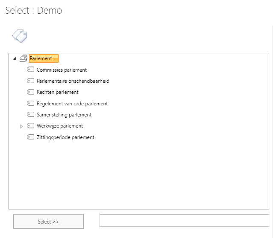Select Regelement van orde parlement

pos(72,104)
